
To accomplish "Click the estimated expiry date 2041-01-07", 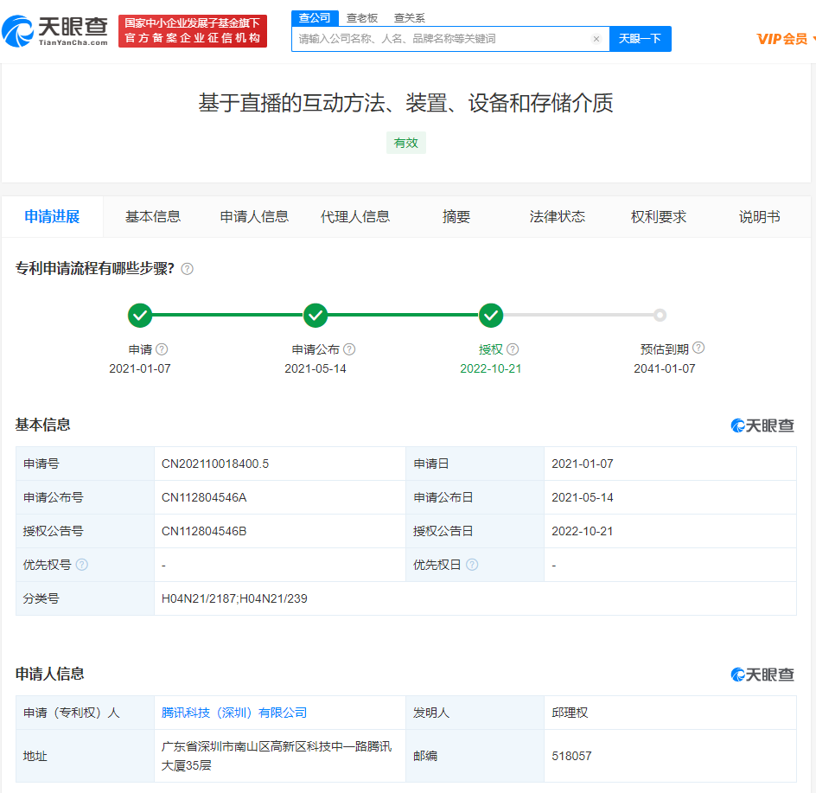I will point(665,368).
